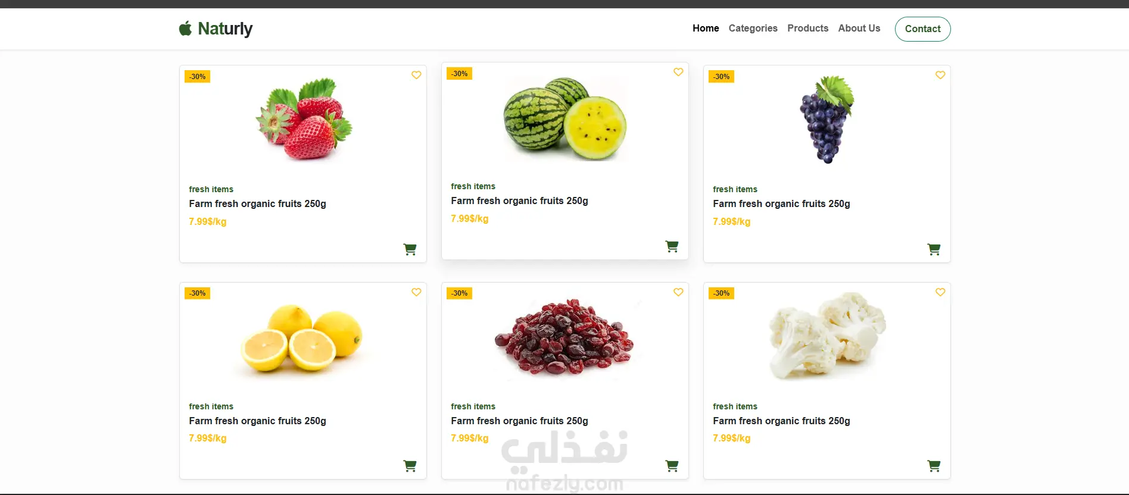Add the strawberry product to cart
Screen dimensions: 1129x495
[x=410, y=249]
